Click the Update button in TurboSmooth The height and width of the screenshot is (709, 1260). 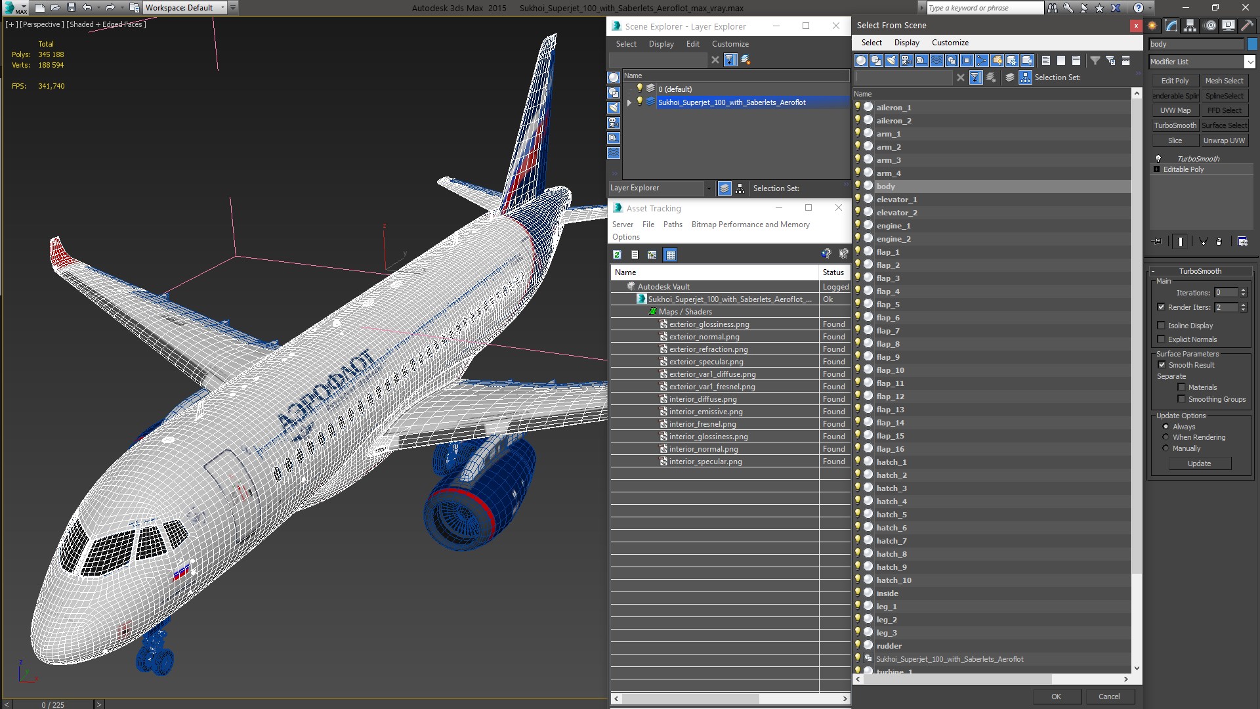tap(1199, 463)
